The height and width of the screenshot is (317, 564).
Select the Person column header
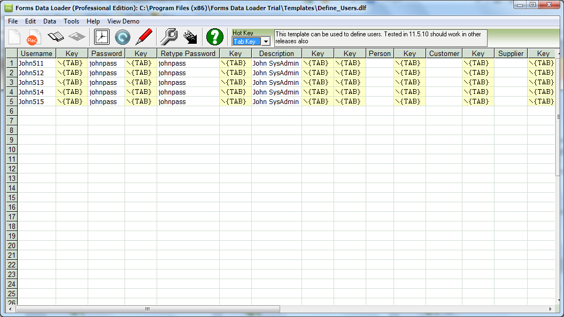point(380,53)
